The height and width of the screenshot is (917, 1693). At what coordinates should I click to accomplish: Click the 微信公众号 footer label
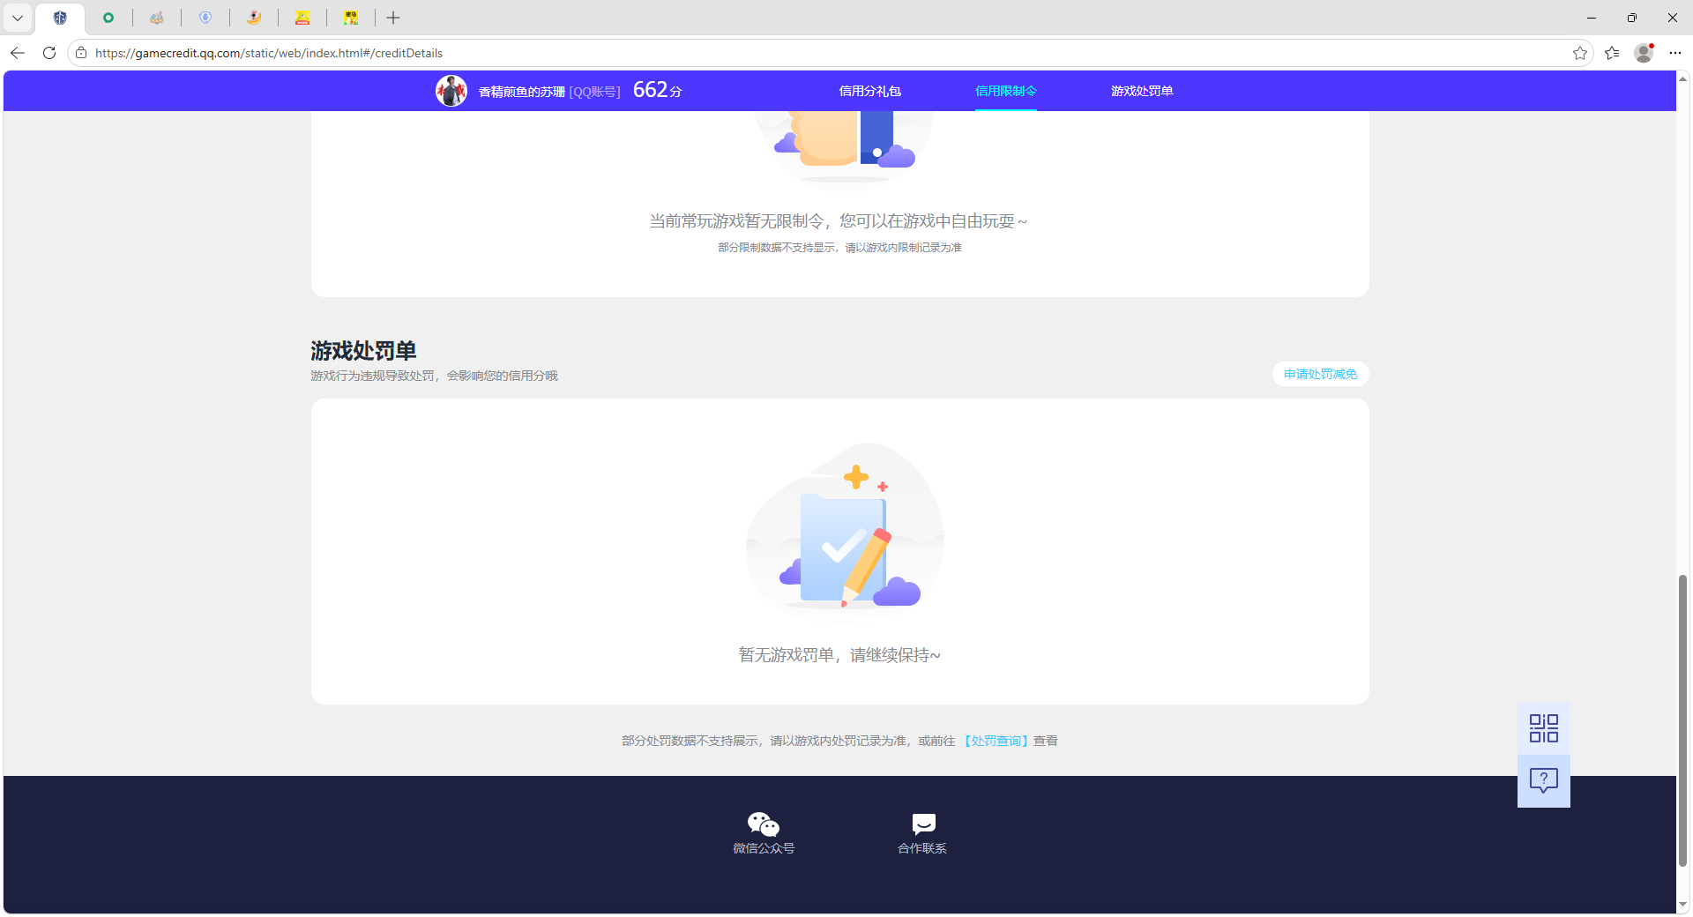pos(764,848)
